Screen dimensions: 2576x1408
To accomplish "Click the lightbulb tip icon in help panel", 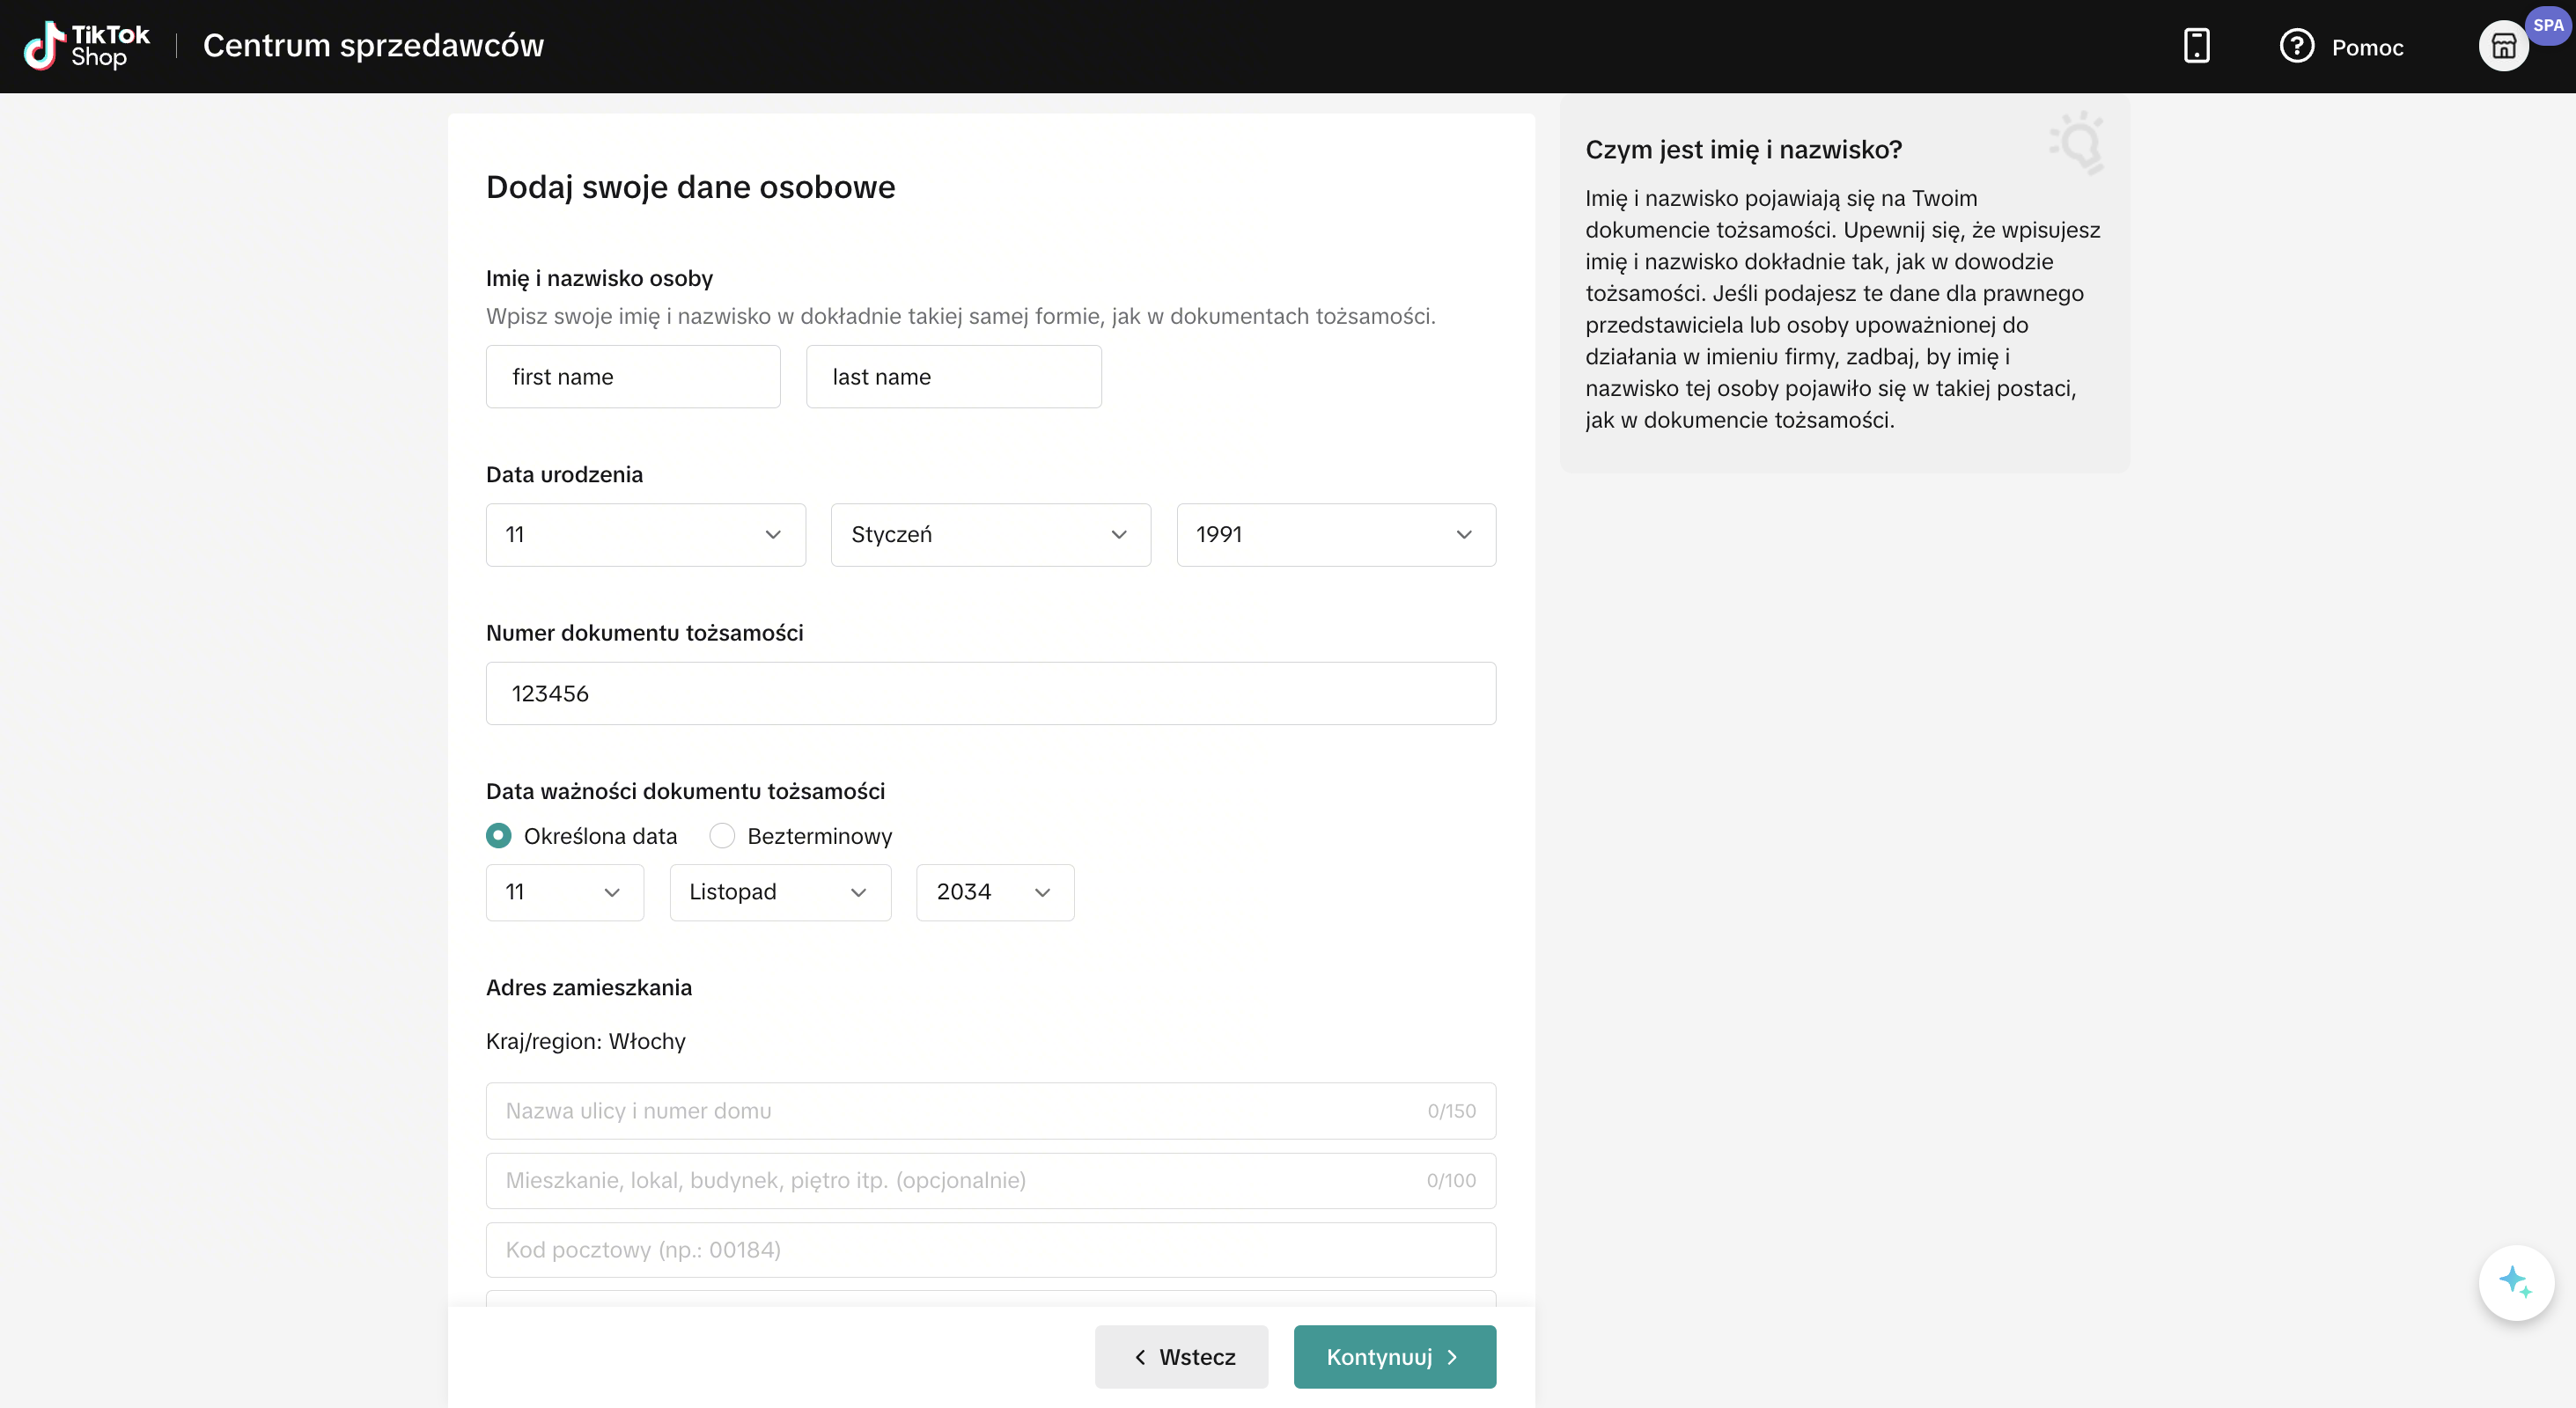I will point(2078,142).
